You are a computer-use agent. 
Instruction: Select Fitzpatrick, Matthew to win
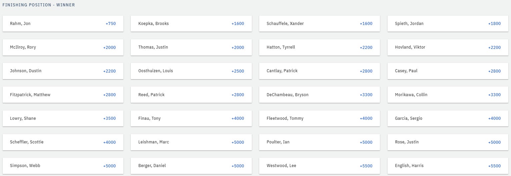pos(63,95)
